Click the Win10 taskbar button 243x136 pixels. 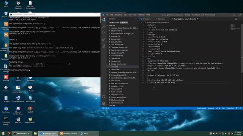point(89,133)
